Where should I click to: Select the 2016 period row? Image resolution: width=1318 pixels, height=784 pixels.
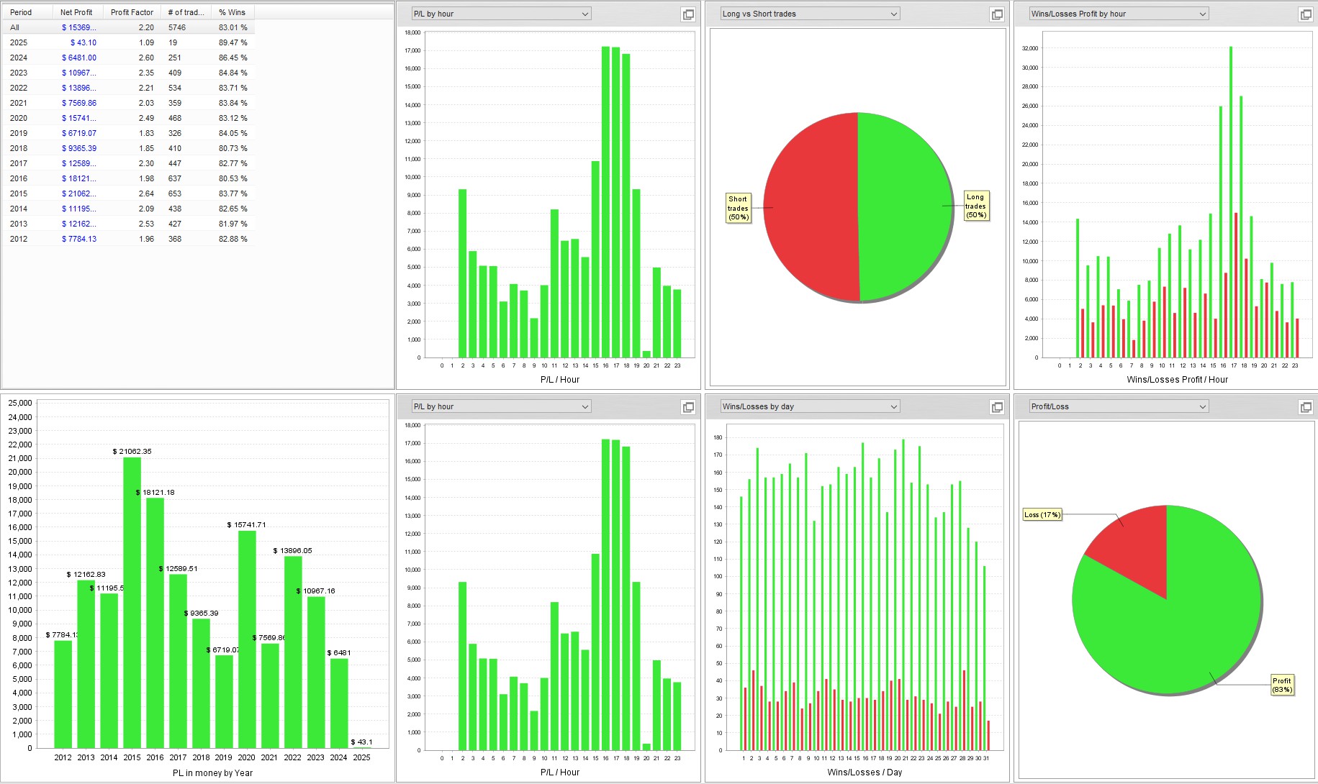coord(128,178)
